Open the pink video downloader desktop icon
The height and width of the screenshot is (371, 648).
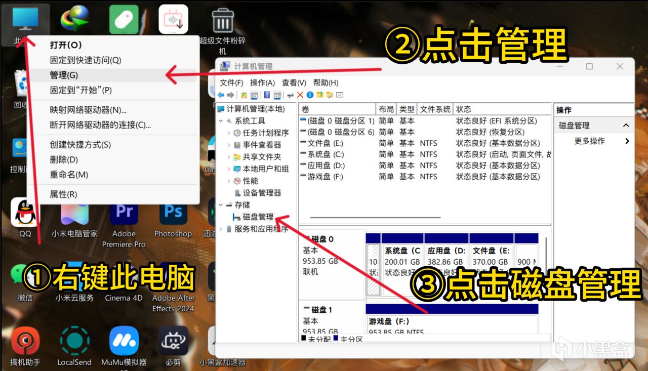coord(173,19)
